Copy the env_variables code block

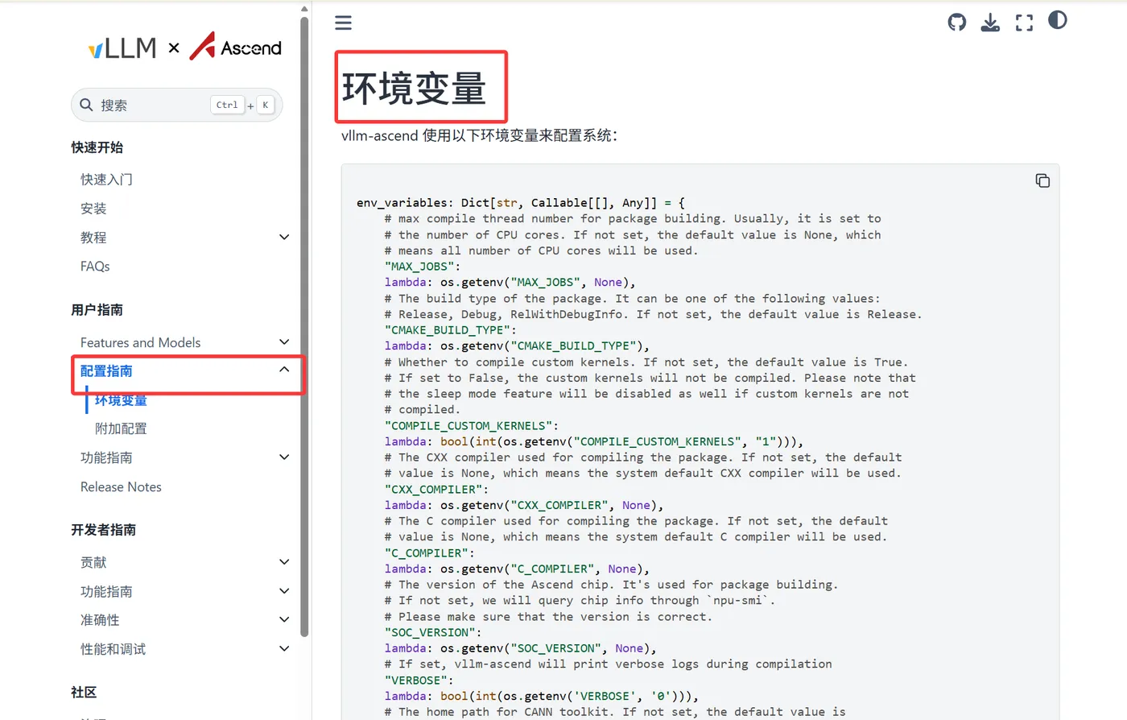(1042, 180)
